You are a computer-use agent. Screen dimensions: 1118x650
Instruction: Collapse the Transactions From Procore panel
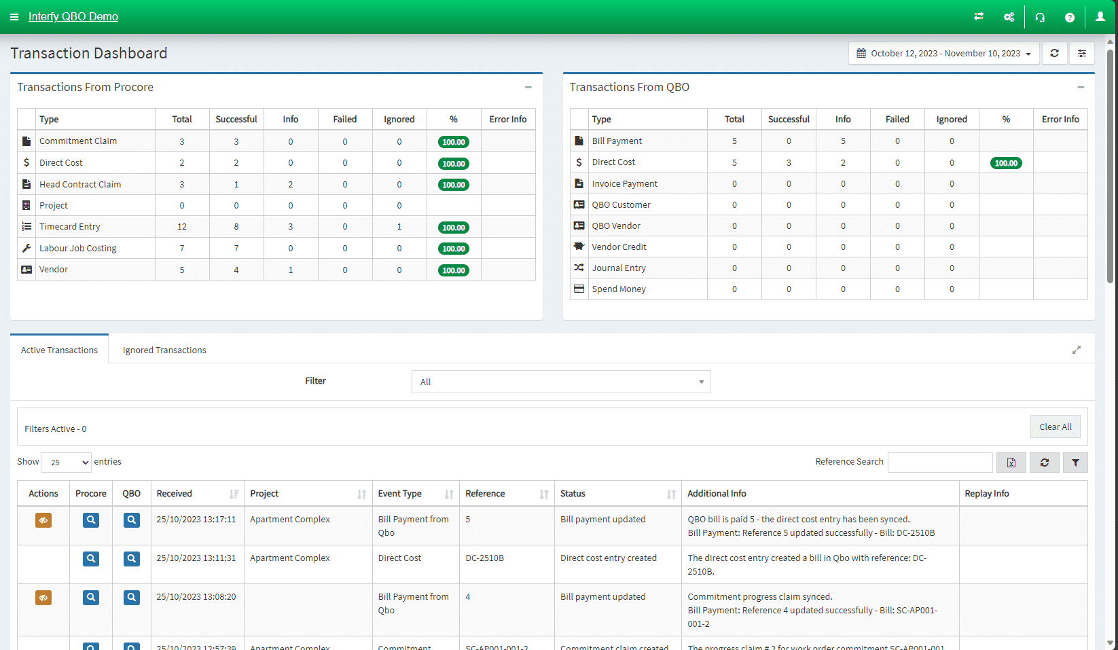pos(528,87)
